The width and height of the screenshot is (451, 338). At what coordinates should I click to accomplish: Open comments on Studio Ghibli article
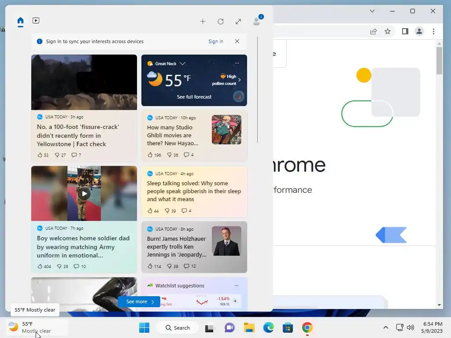tap(189, 154)
